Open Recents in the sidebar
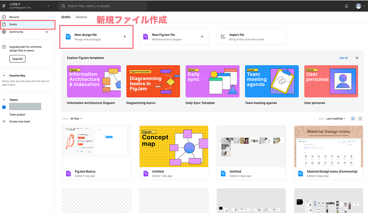Viewport: 368px width, 213px height. tap(14, 17)
